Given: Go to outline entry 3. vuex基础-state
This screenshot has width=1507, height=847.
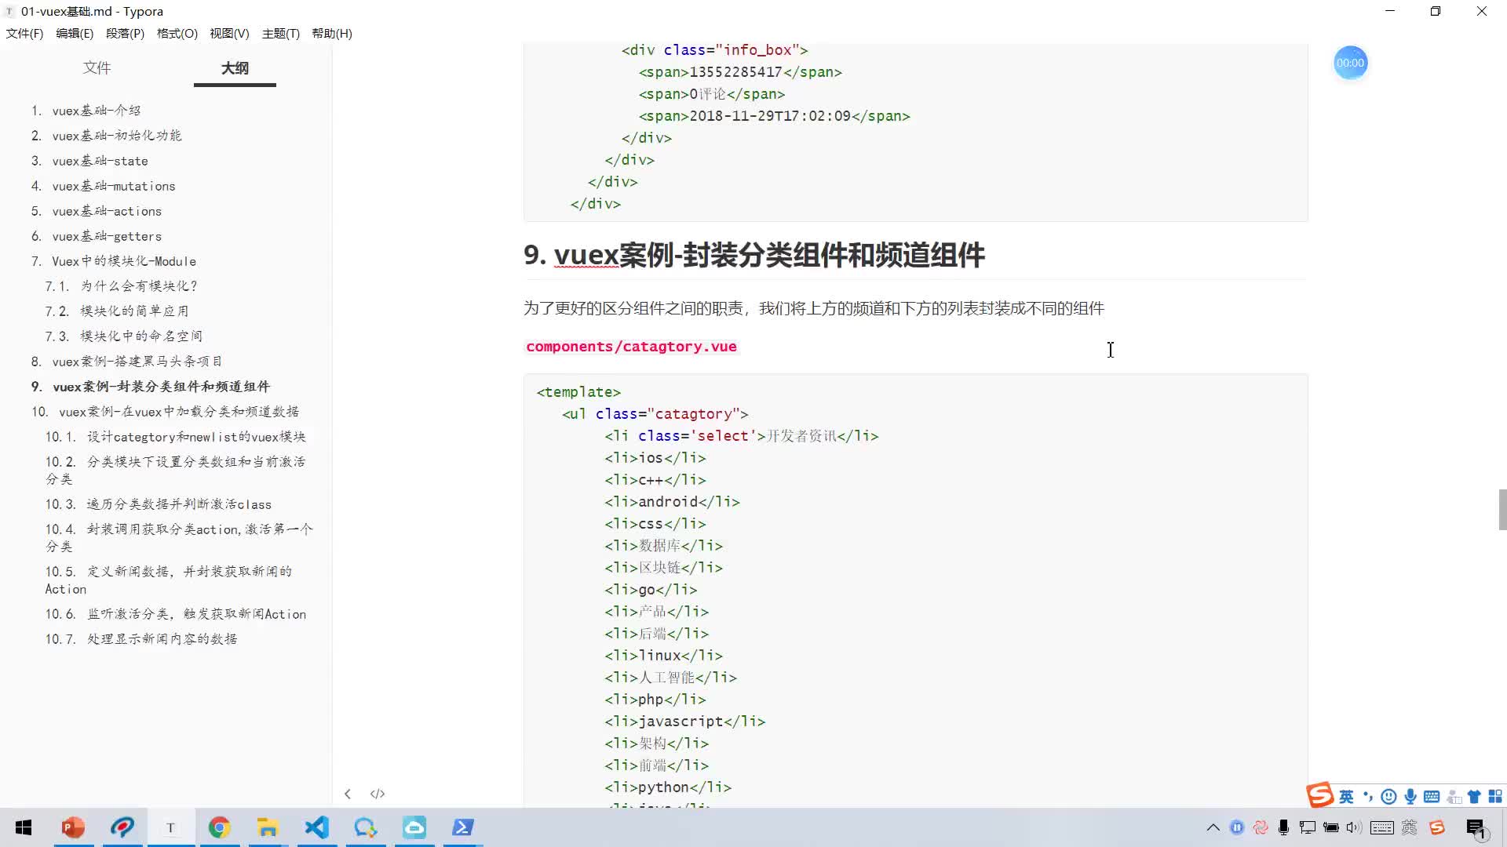Looking at the screenshot, I should tap(89, 161).
